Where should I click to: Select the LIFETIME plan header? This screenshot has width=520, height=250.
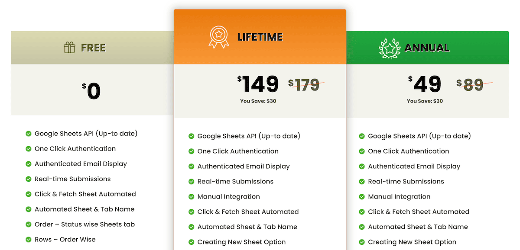(260, 37)
